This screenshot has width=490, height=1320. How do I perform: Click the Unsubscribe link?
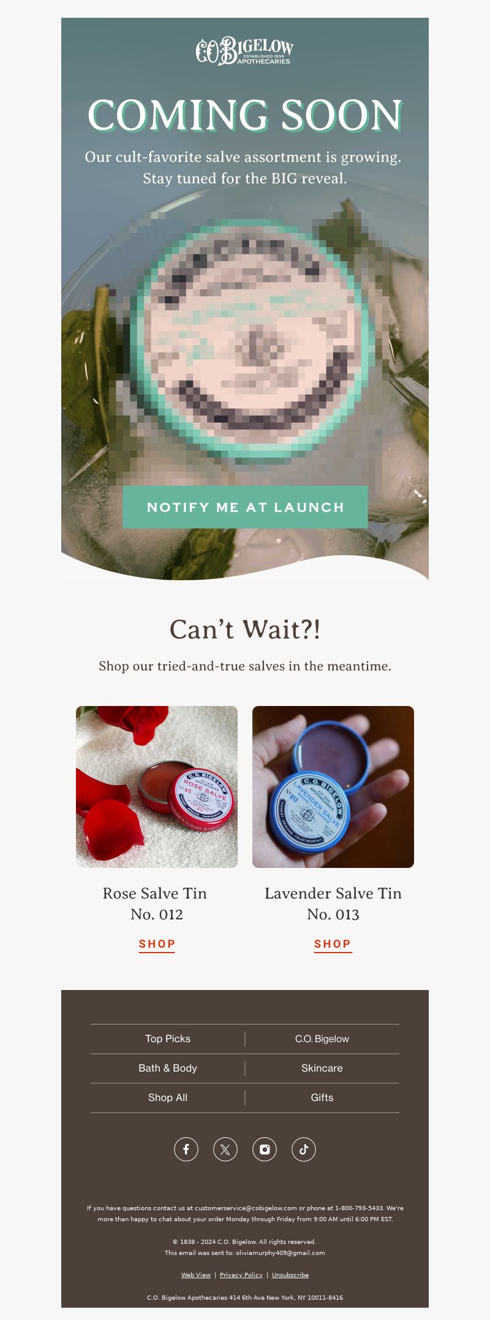[x=290, y=1275]
